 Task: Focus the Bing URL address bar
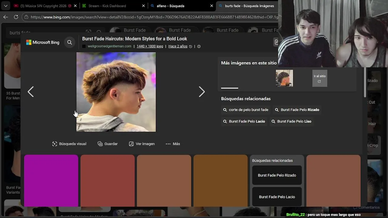tap(155, 17)
